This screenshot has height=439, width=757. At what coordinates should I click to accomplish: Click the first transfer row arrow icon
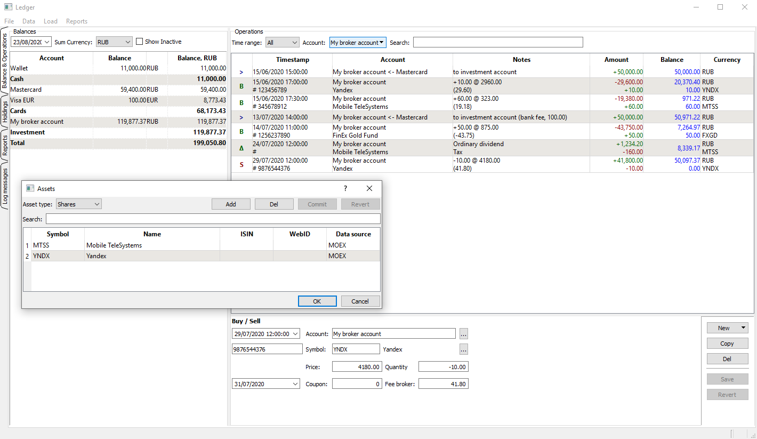click(x=241, y=72)
